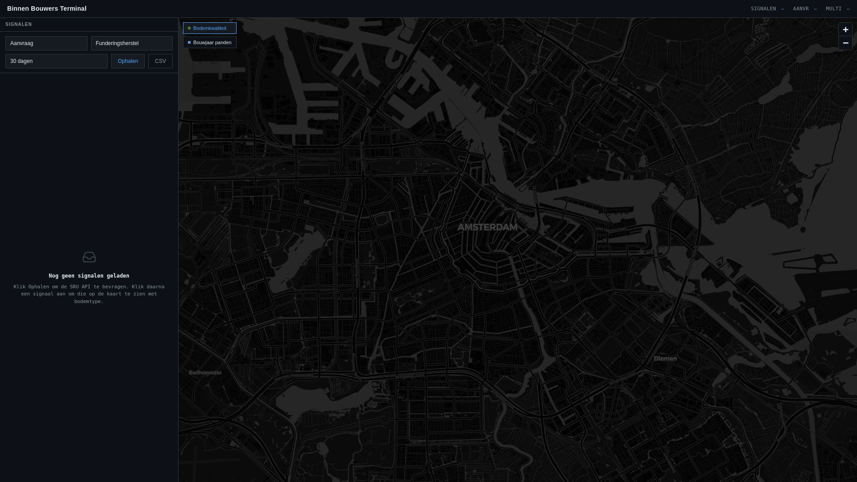
Task: Zoom in on the map
Action: (x=845, y=29)
